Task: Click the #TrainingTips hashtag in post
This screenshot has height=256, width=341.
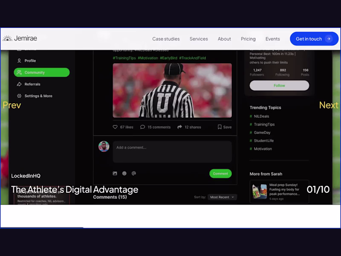Action: click(124, 58)
